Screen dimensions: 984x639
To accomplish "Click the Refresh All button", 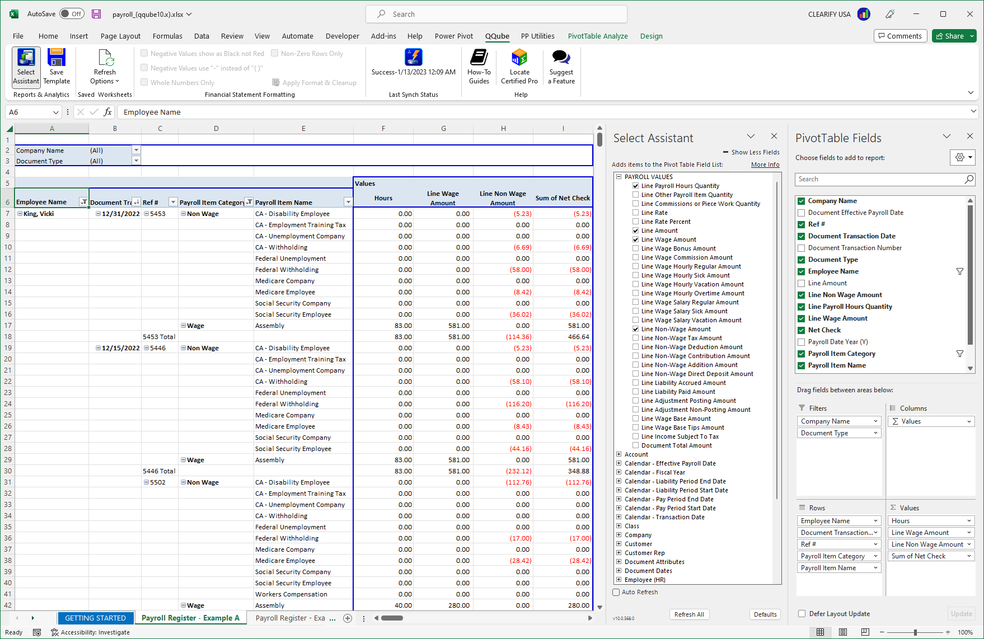I will pos(689,614).
